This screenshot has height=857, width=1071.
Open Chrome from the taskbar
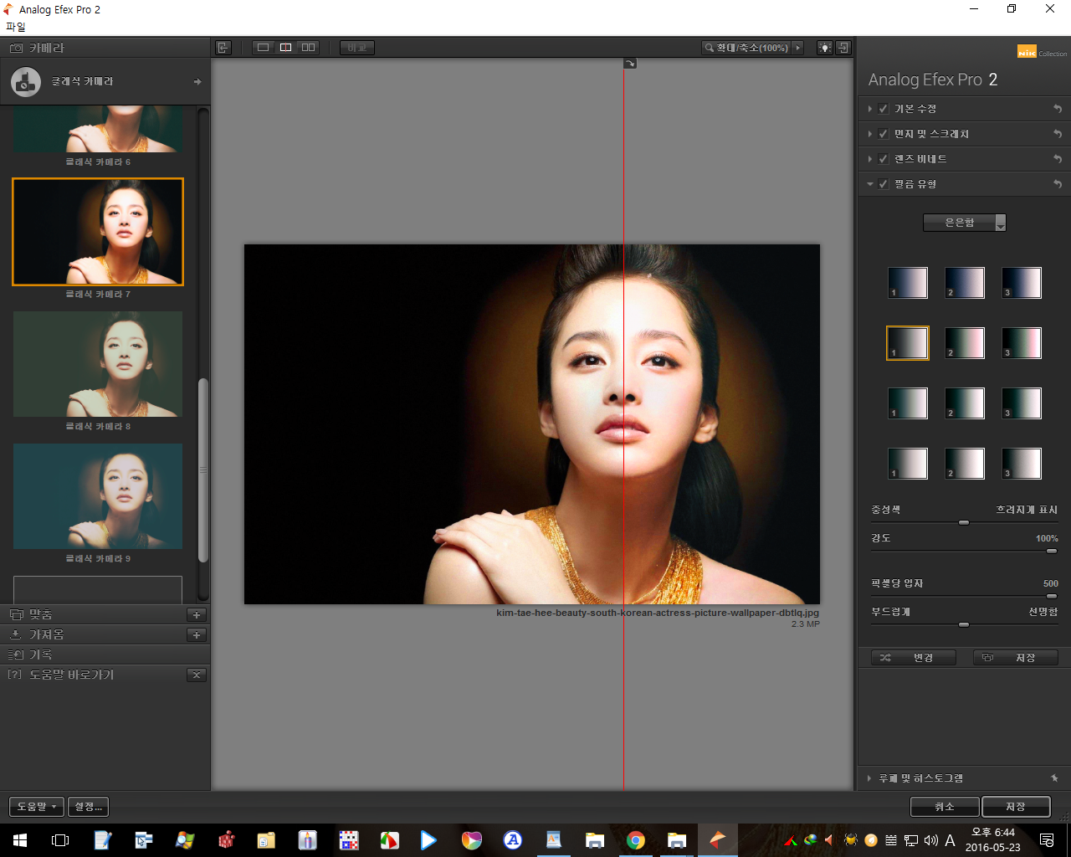[636, 840]
